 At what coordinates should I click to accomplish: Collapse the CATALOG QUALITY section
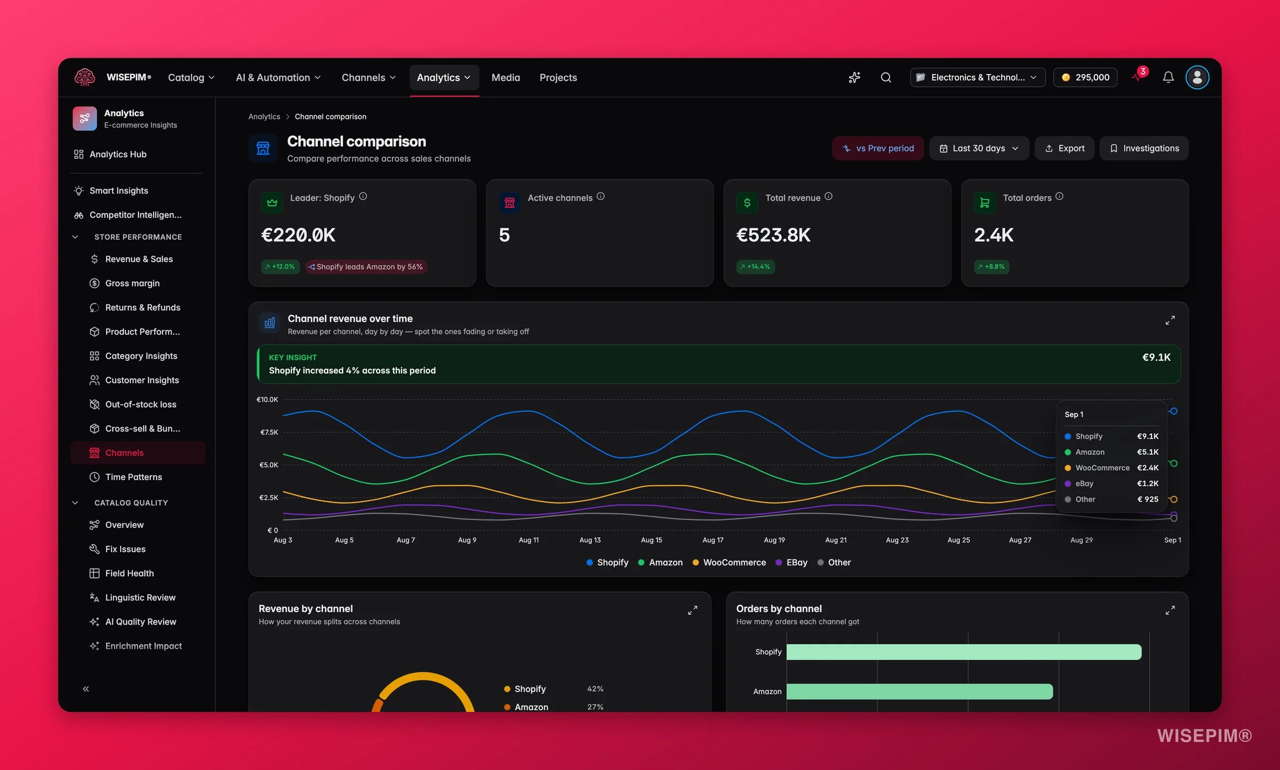coord(75,502)
